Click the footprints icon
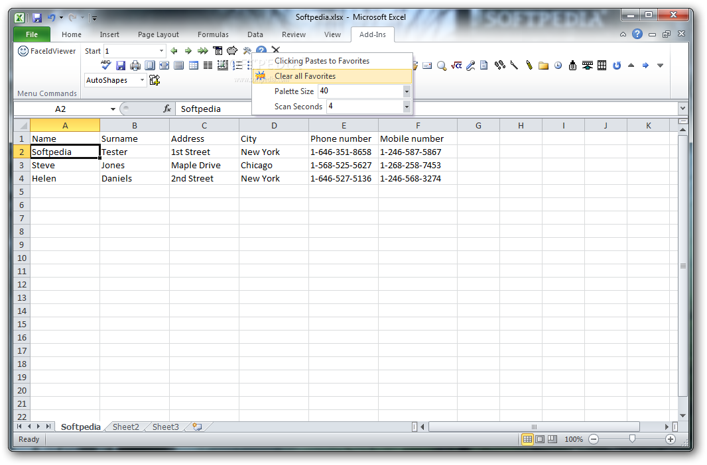Screen dimensions: 707x465 pyautogui.click(x=499, y=66)
